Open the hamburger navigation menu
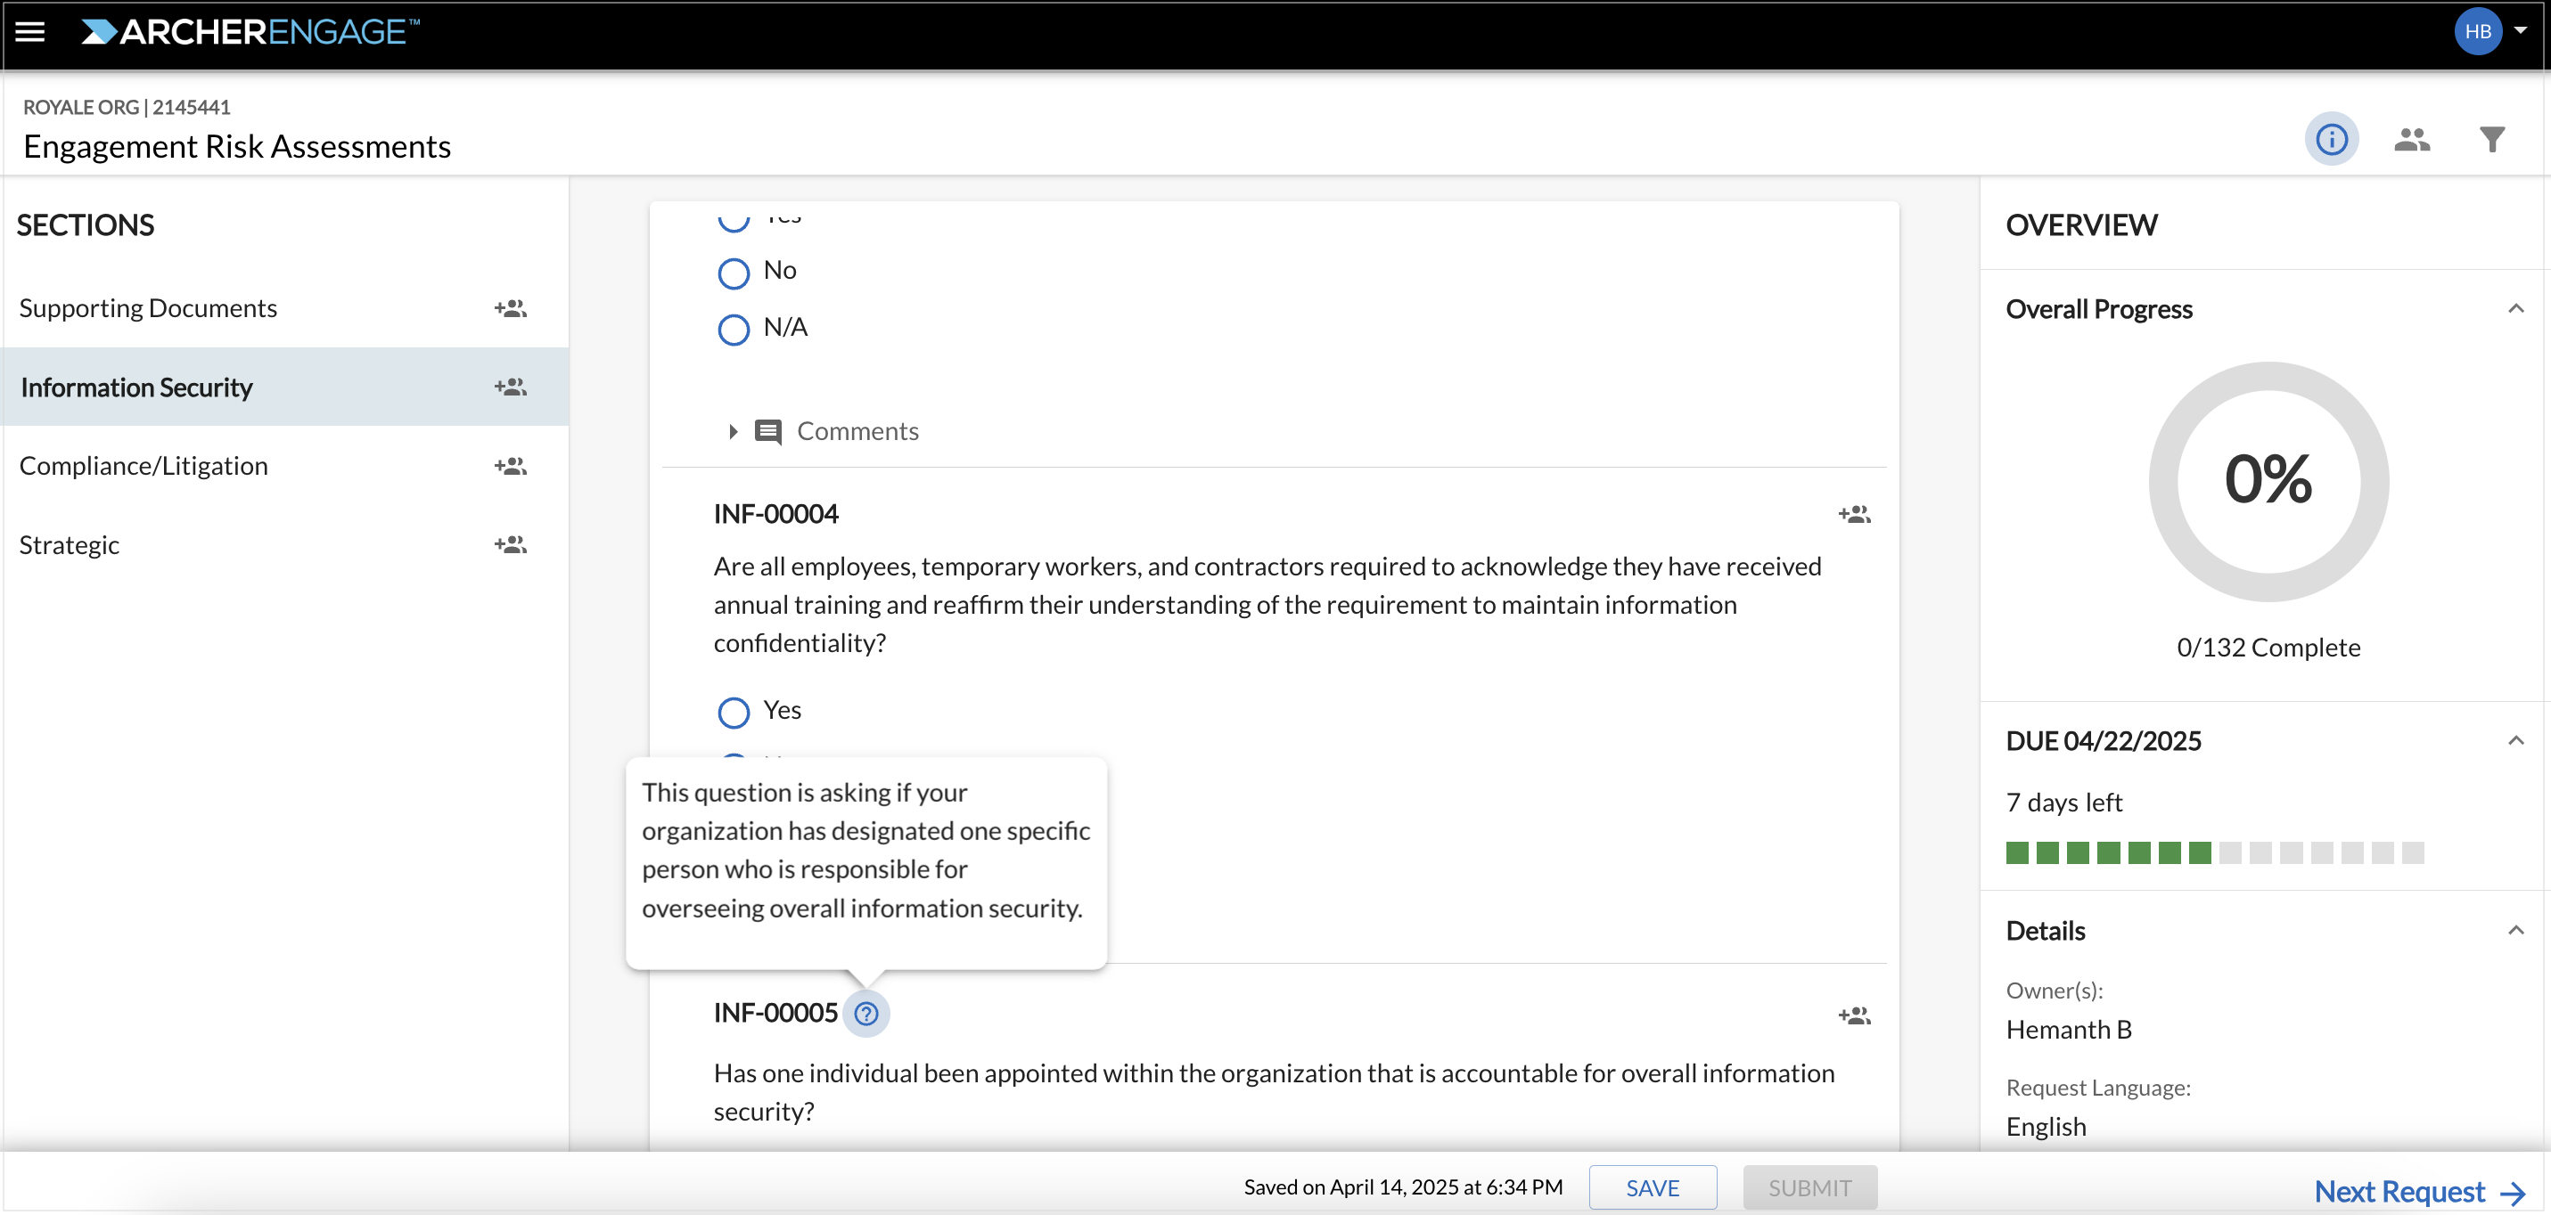The height and width of the screenshot is (1215, 2551). coord(30,33)
